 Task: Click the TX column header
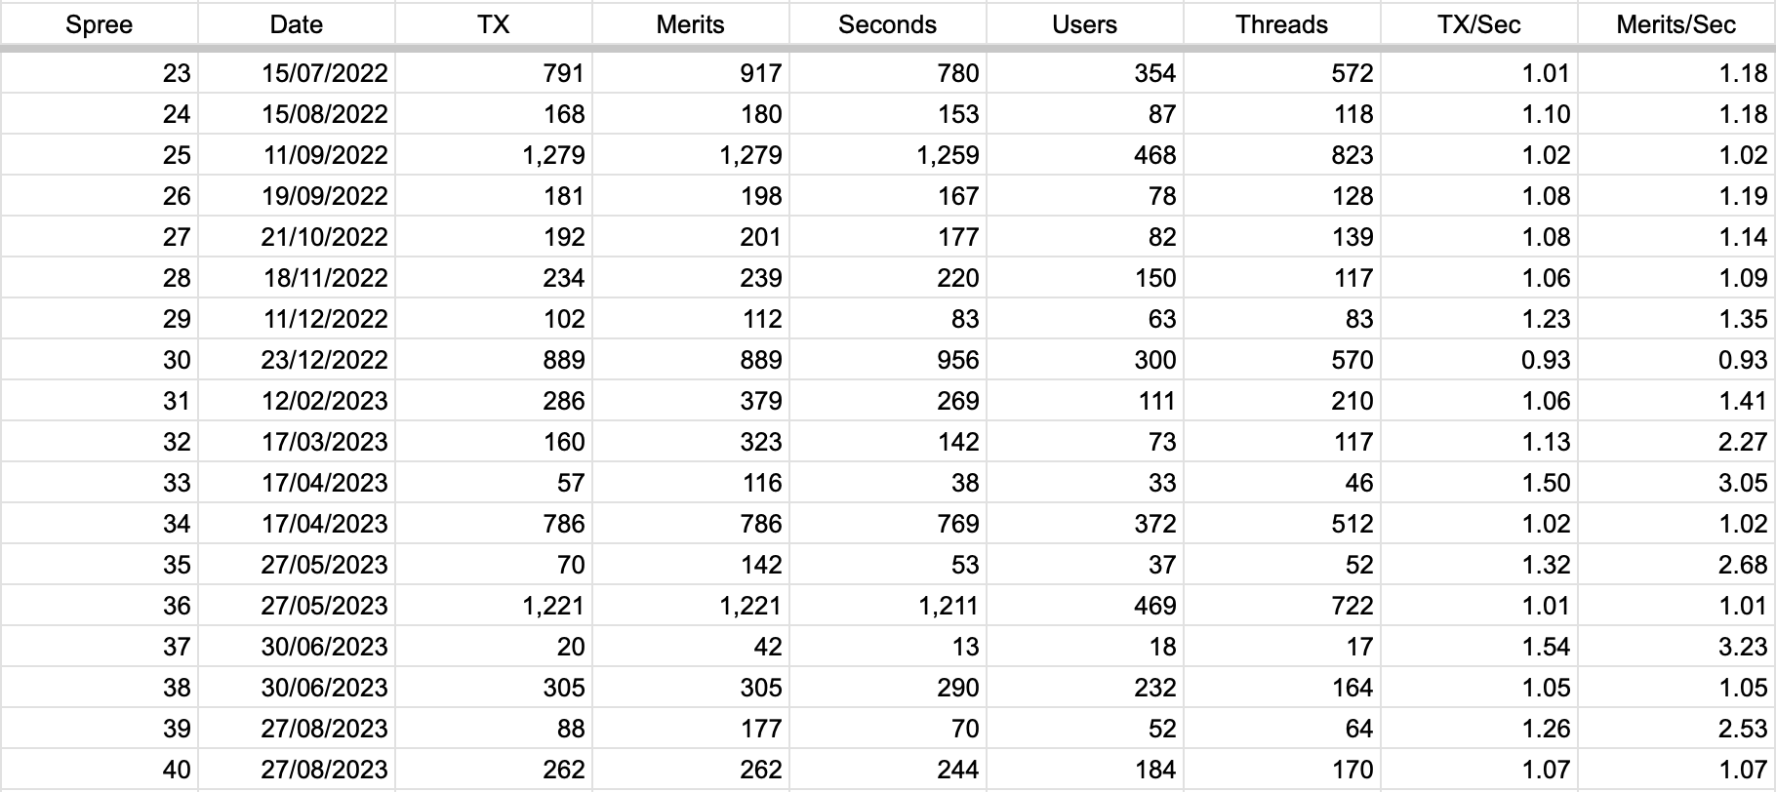click(494, 23)
